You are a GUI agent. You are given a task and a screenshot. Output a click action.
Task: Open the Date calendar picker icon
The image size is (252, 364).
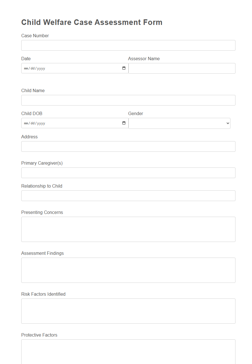pos(123,68)
